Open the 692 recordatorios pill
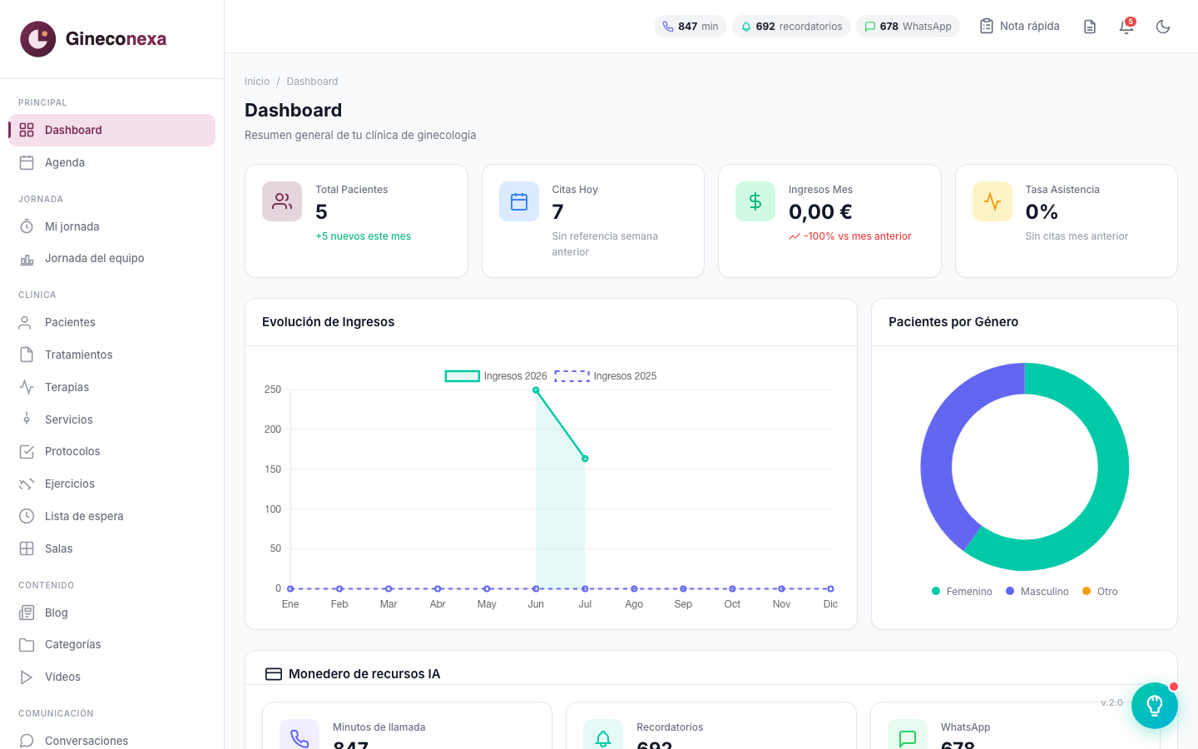Screen dimensions: 1198x749 coord(791,27)
